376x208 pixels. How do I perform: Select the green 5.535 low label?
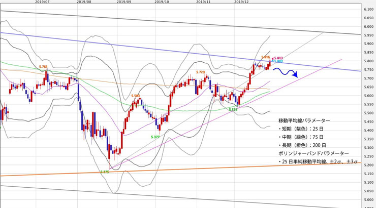pyautogui.click(x=233, y=110)
